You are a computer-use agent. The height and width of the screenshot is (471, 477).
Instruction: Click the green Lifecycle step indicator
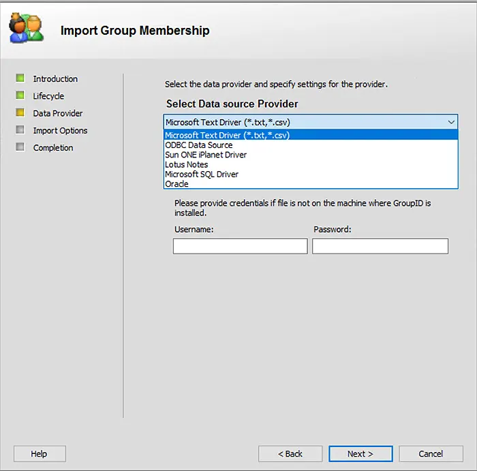20,95
